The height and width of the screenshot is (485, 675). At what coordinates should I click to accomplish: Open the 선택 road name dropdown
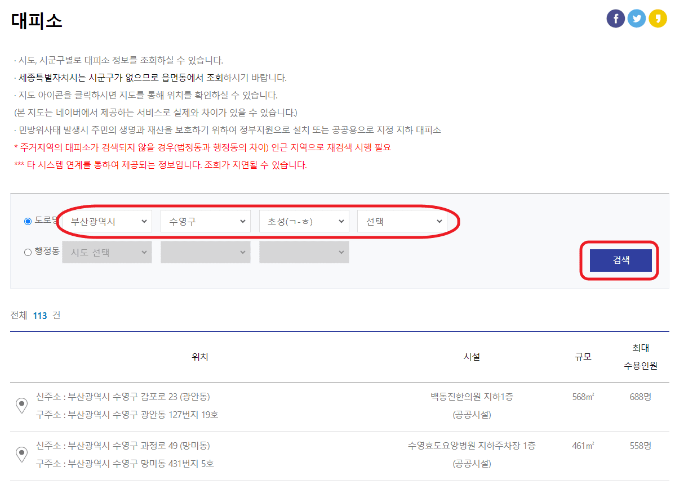coord(402,221)
